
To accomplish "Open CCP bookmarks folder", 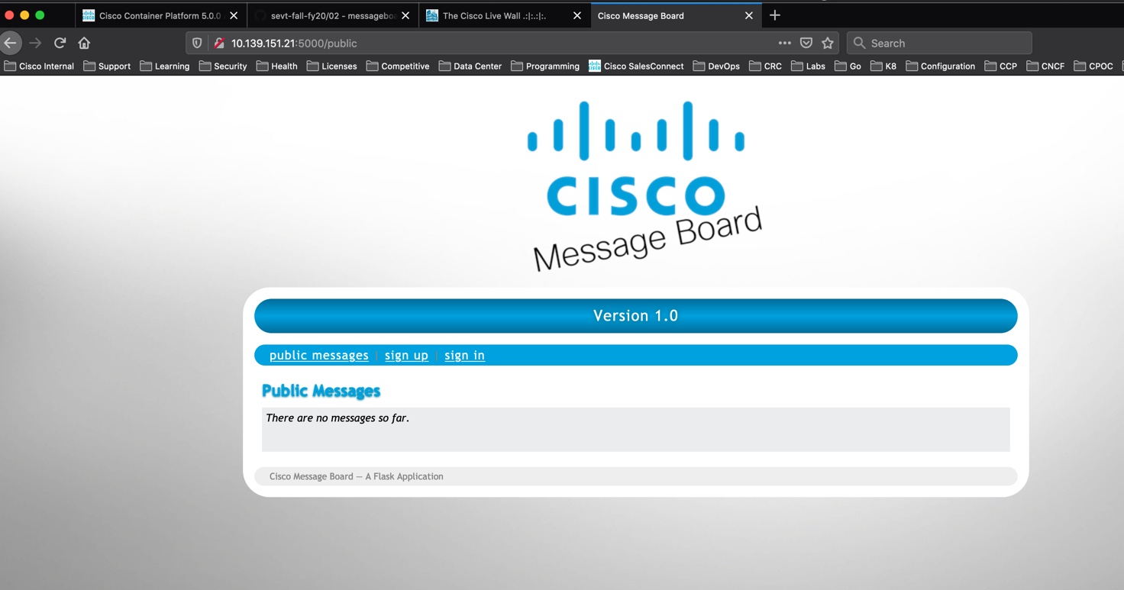I will click(1000, 66).
